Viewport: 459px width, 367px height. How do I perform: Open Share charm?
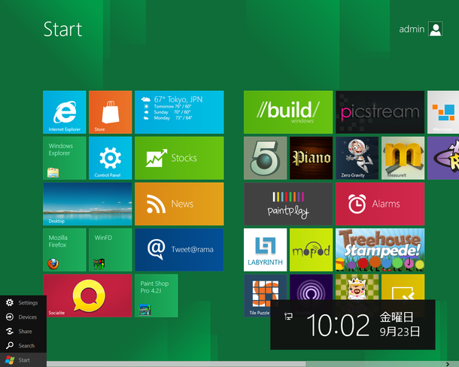[x=23, y=332]
